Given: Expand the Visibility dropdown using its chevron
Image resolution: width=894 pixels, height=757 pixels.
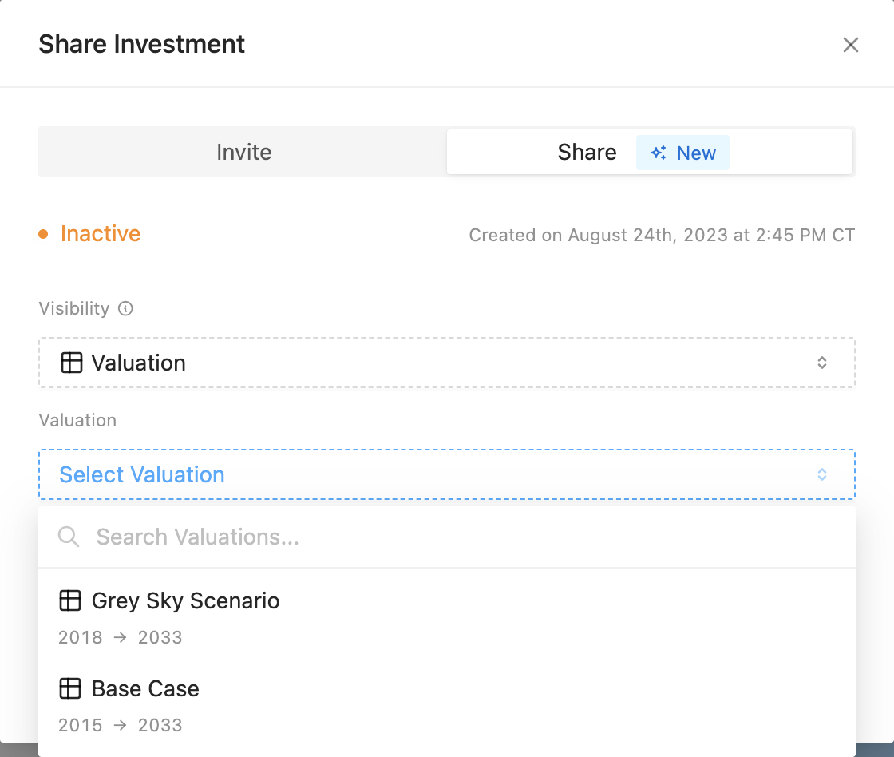Looking at the screenshot, I should point(821,363).
